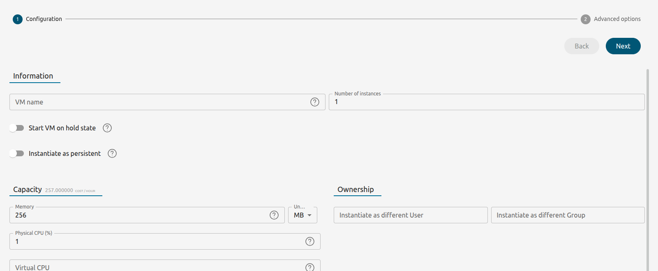
Task: Enable Start VM on hold state toggle
Action: coord(17,128)
